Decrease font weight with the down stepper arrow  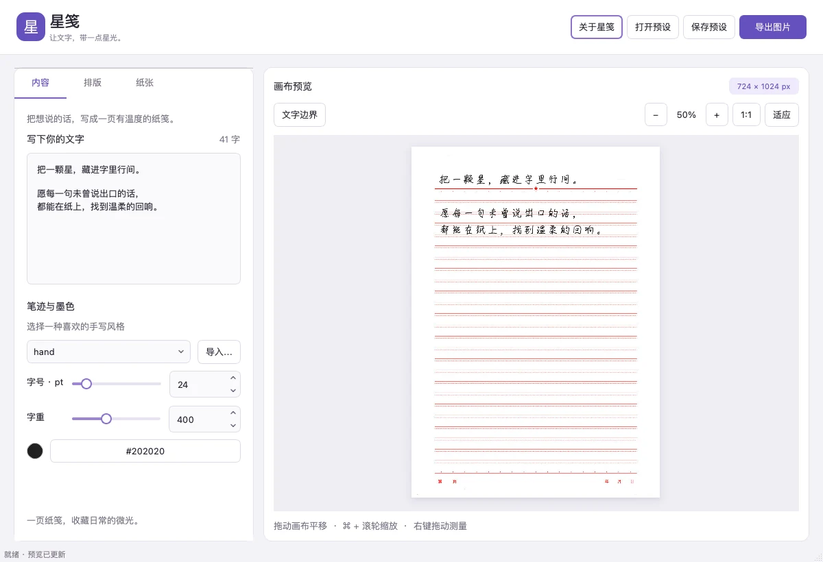point(233,426)
